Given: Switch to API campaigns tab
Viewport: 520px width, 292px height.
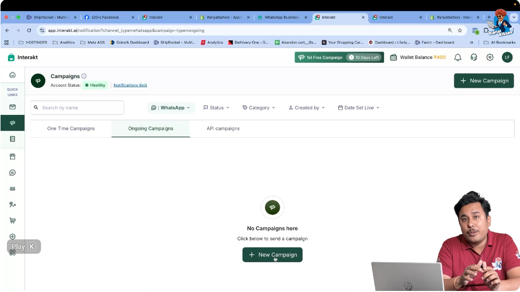Looking at the screenshot, I should 223,129.
